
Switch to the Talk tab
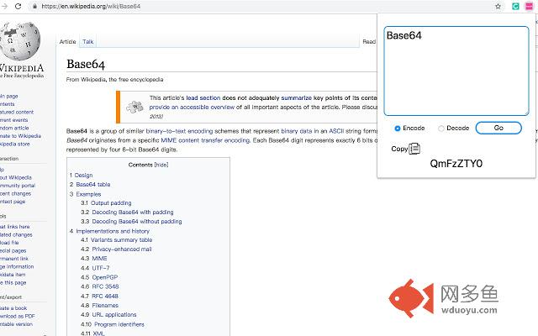point(88,41)
